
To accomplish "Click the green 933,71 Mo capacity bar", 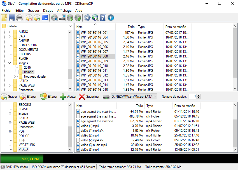I will coord(31,158).
